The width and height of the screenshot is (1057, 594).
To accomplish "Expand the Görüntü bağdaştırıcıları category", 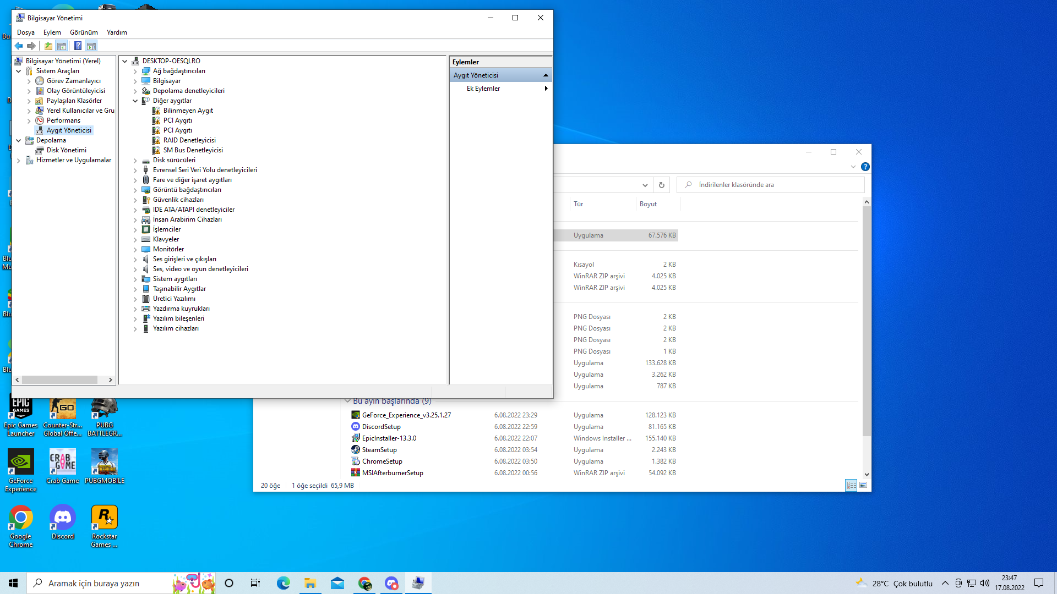I will coord(135,190).
